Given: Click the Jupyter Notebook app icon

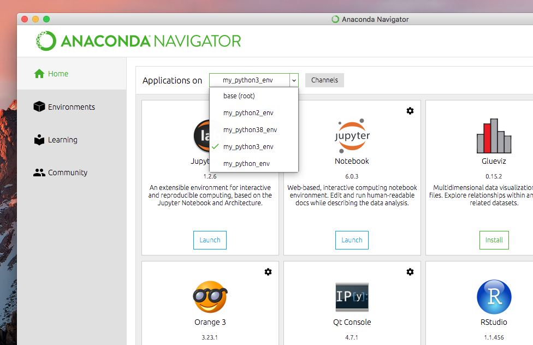Looking at the screenshot, I should 352,135.
